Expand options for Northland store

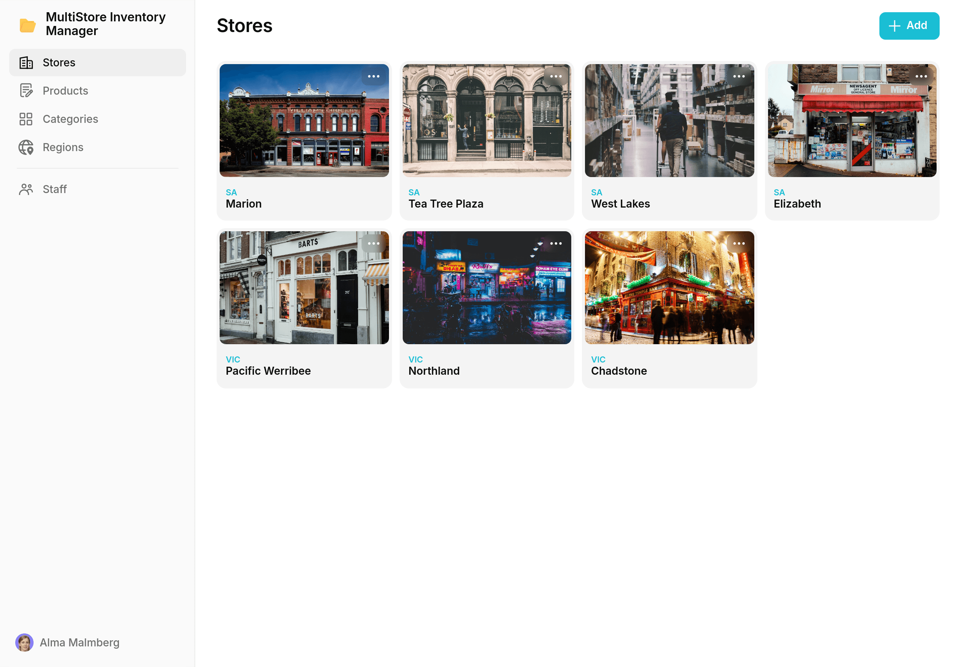coord(556,243)
